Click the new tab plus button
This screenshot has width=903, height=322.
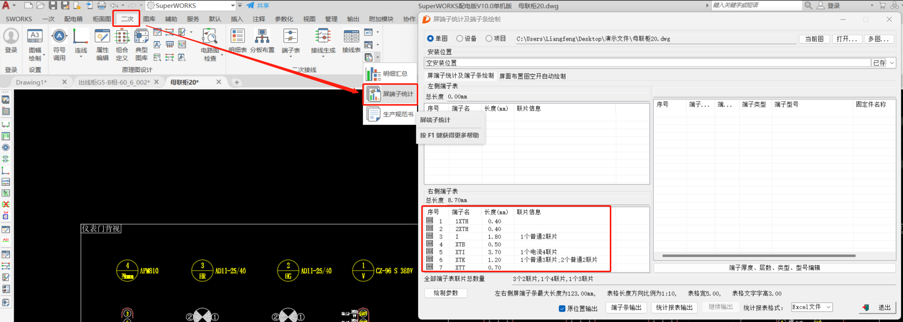pos(236,82)
